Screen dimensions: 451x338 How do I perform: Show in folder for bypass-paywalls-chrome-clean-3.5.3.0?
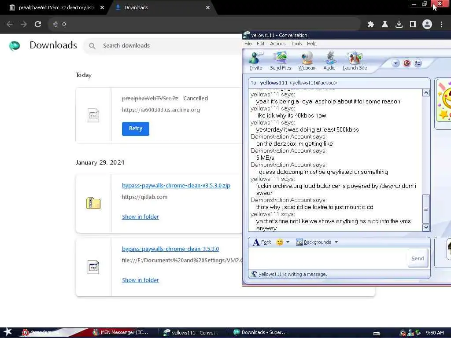tap(140, 280)
